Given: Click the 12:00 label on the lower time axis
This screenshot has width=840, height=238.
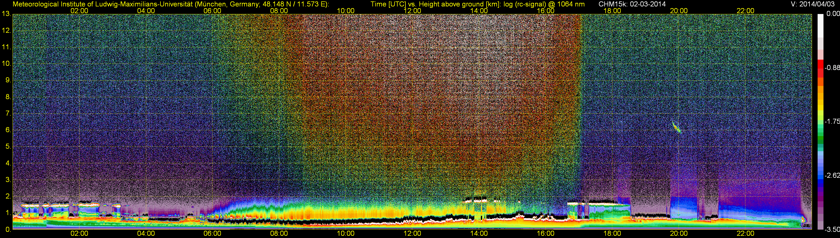Looking at the screenshot, I should click(x=412, y=234).
